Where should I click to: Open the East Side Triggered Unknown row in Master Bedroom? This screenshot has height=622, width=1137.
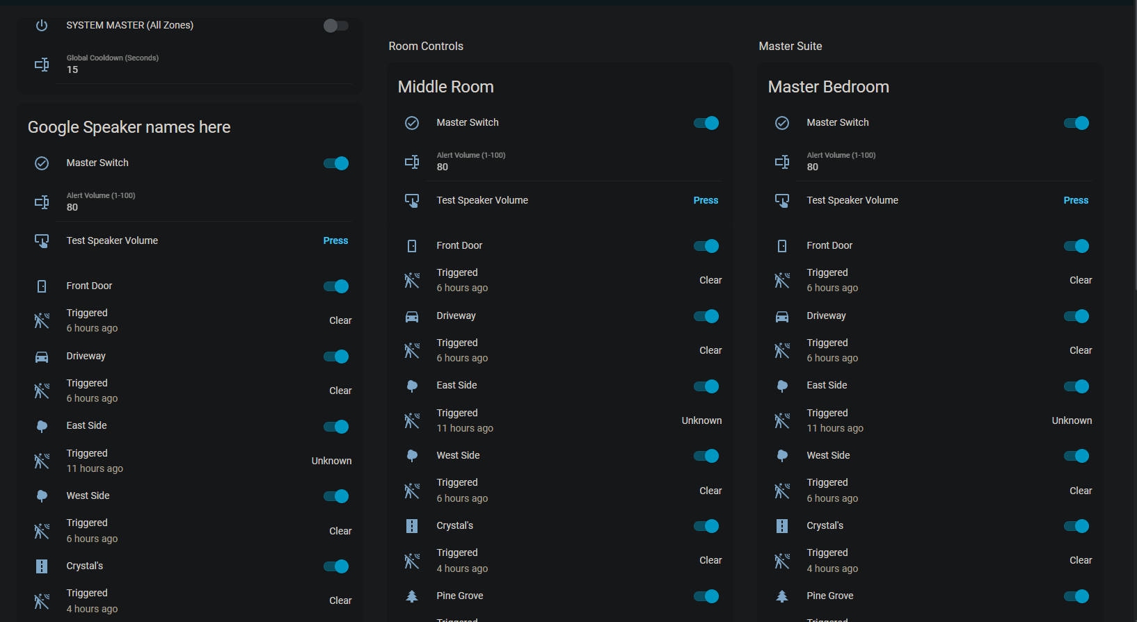(x=932, y=420)
